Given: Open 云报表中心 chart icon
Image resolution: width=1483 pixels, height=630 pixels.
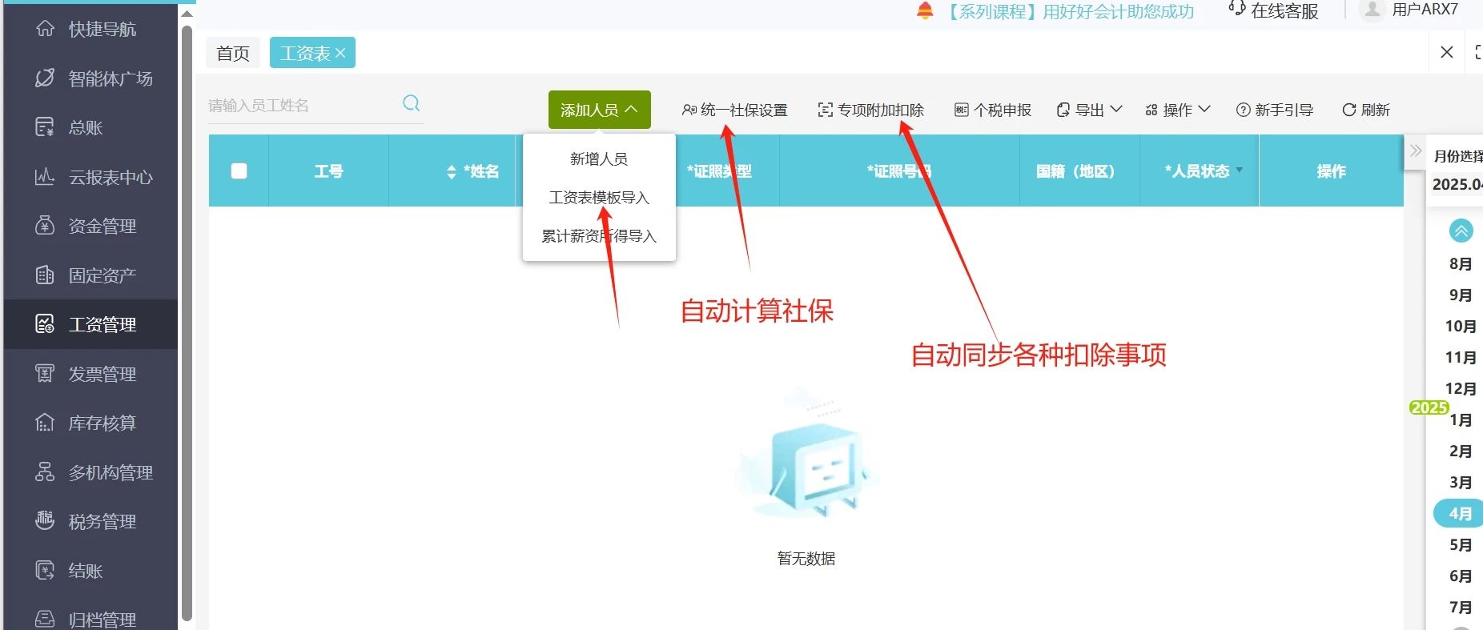Looking at the screenshot, I should [x=45, y=177].
